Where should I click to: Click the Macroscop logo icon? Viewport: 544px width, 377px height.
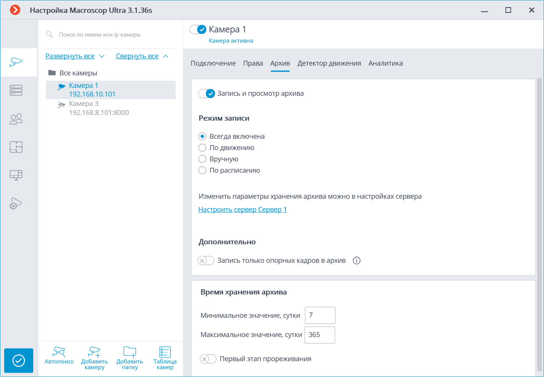click(15, 10)
